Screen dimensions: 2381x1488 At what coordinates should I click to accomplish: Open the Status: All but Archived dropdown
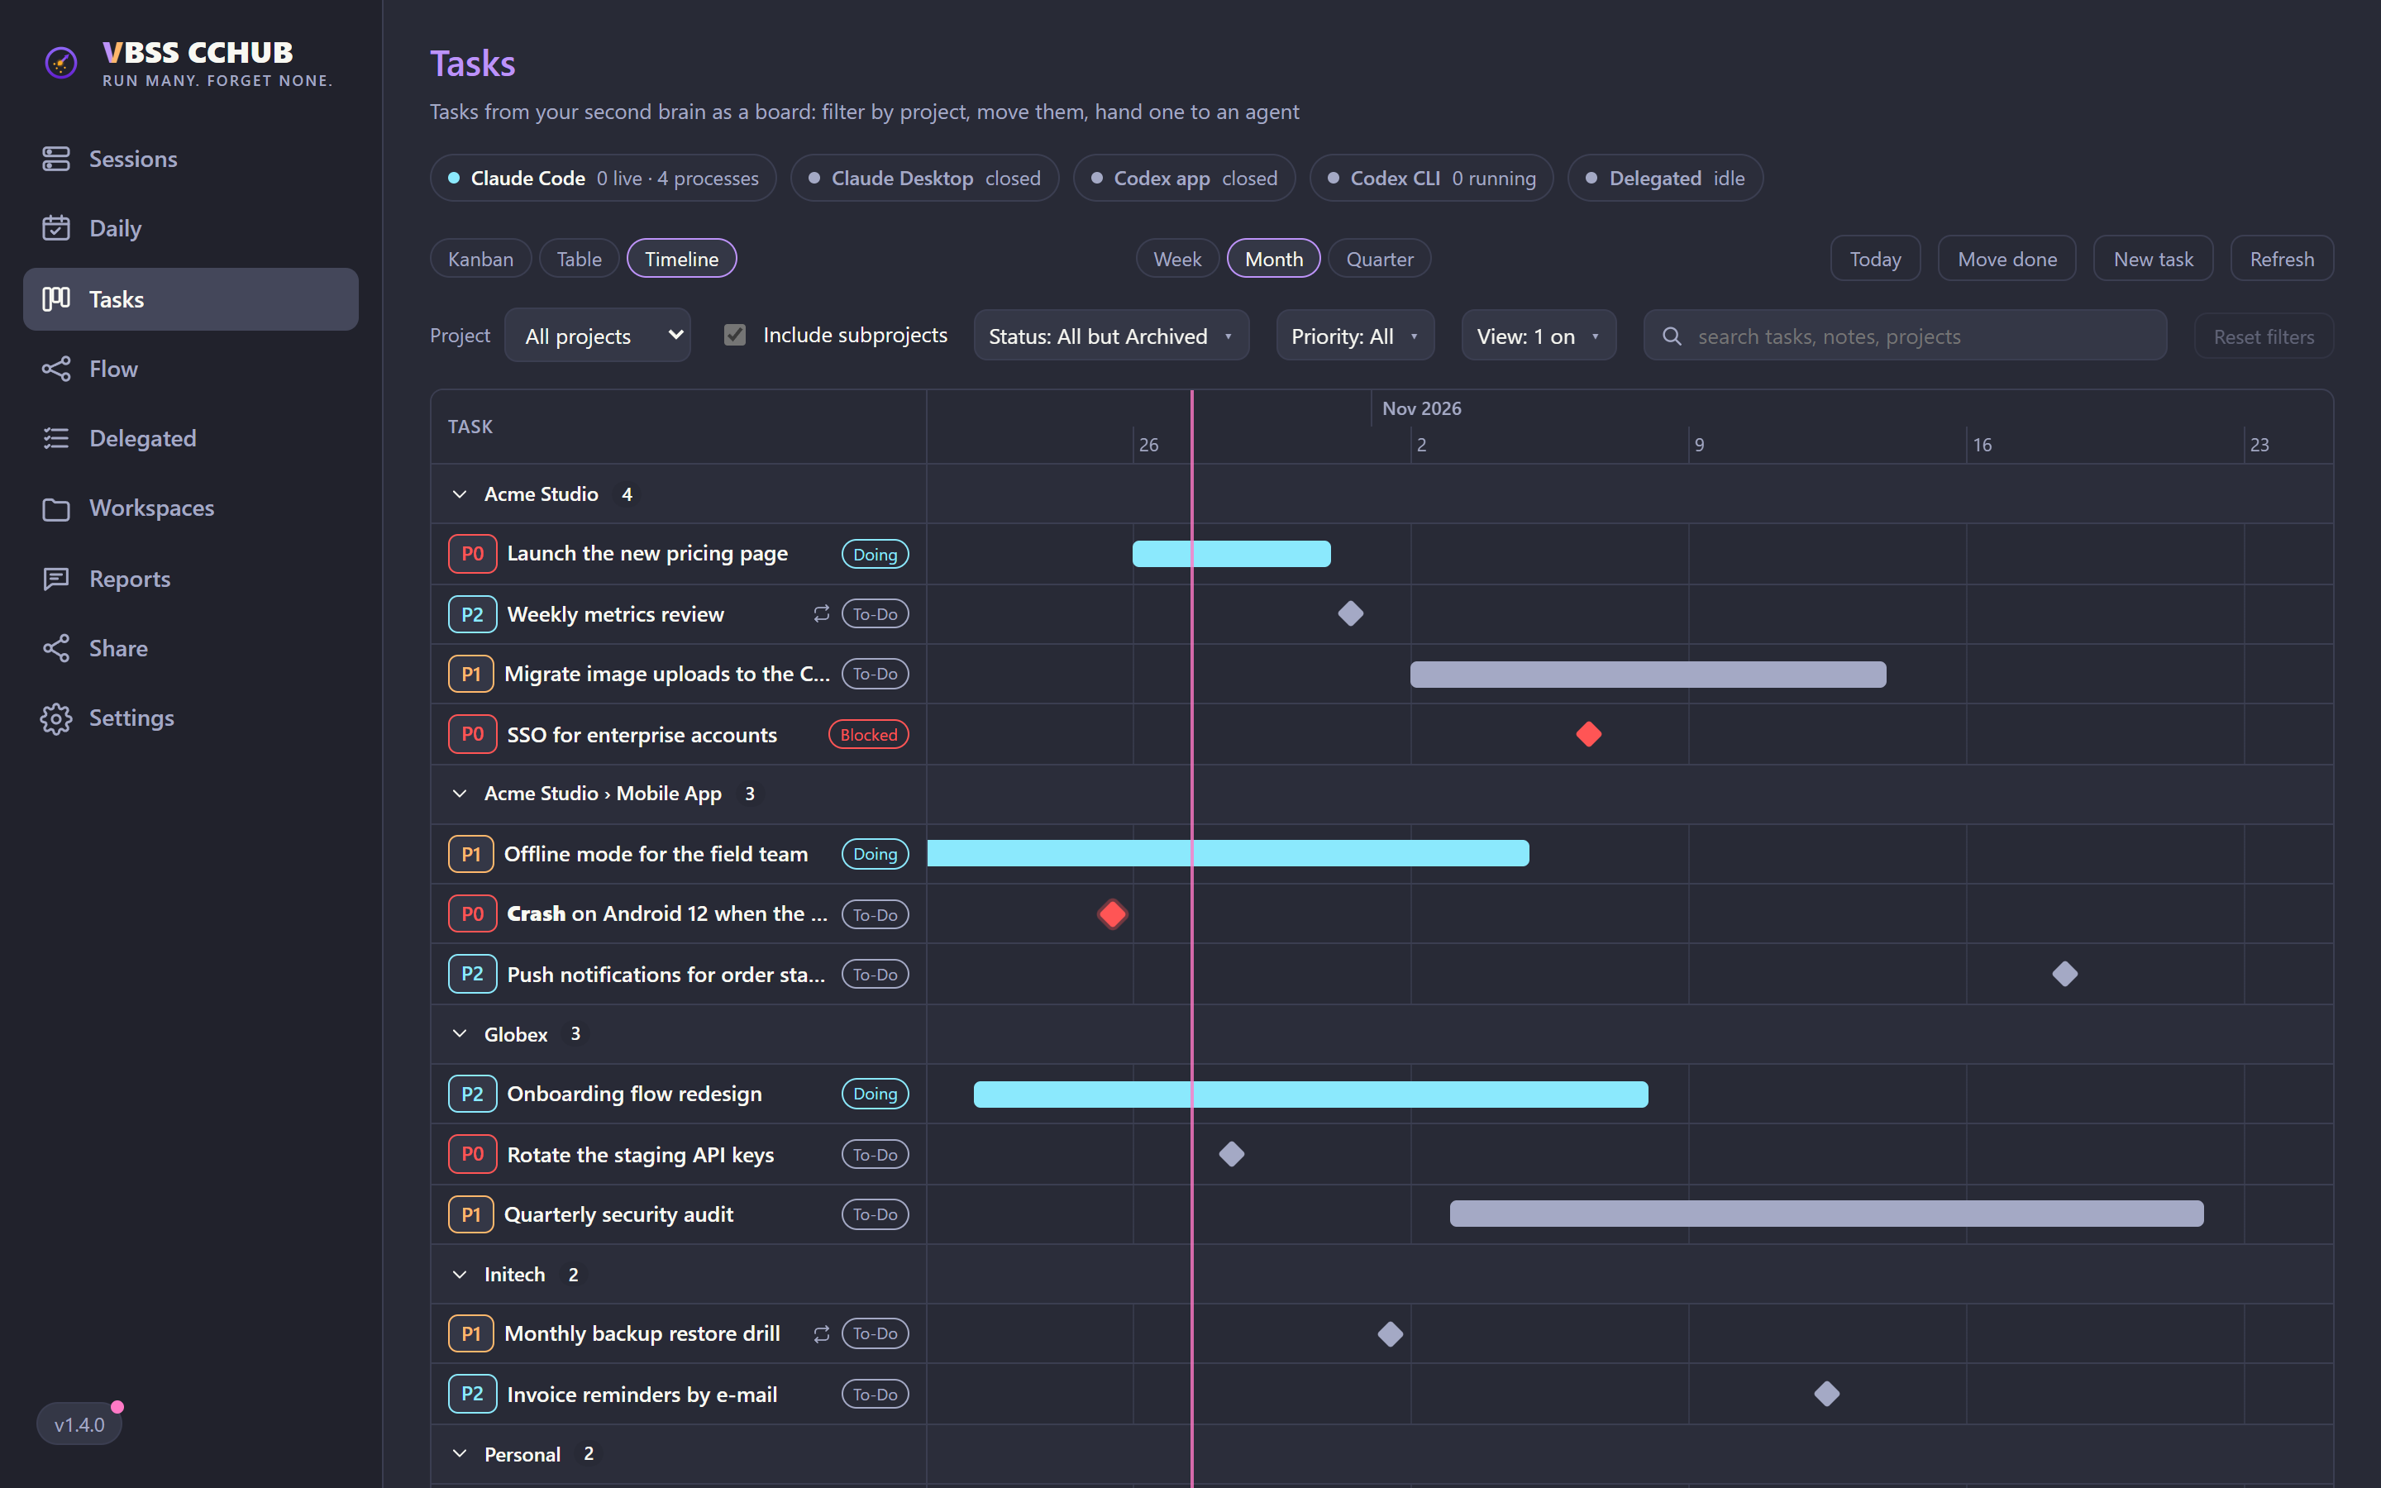1111,336
